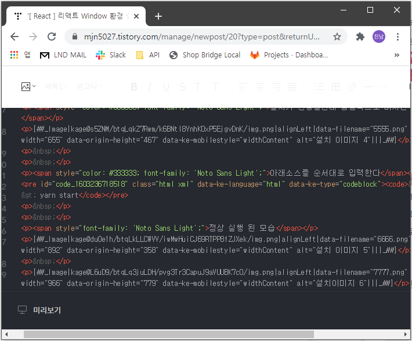Image resolution: width=412 pixels, height=341 pixels.
Task: Click alt="설치 이미지 4" text
Action: pos(333,140)
